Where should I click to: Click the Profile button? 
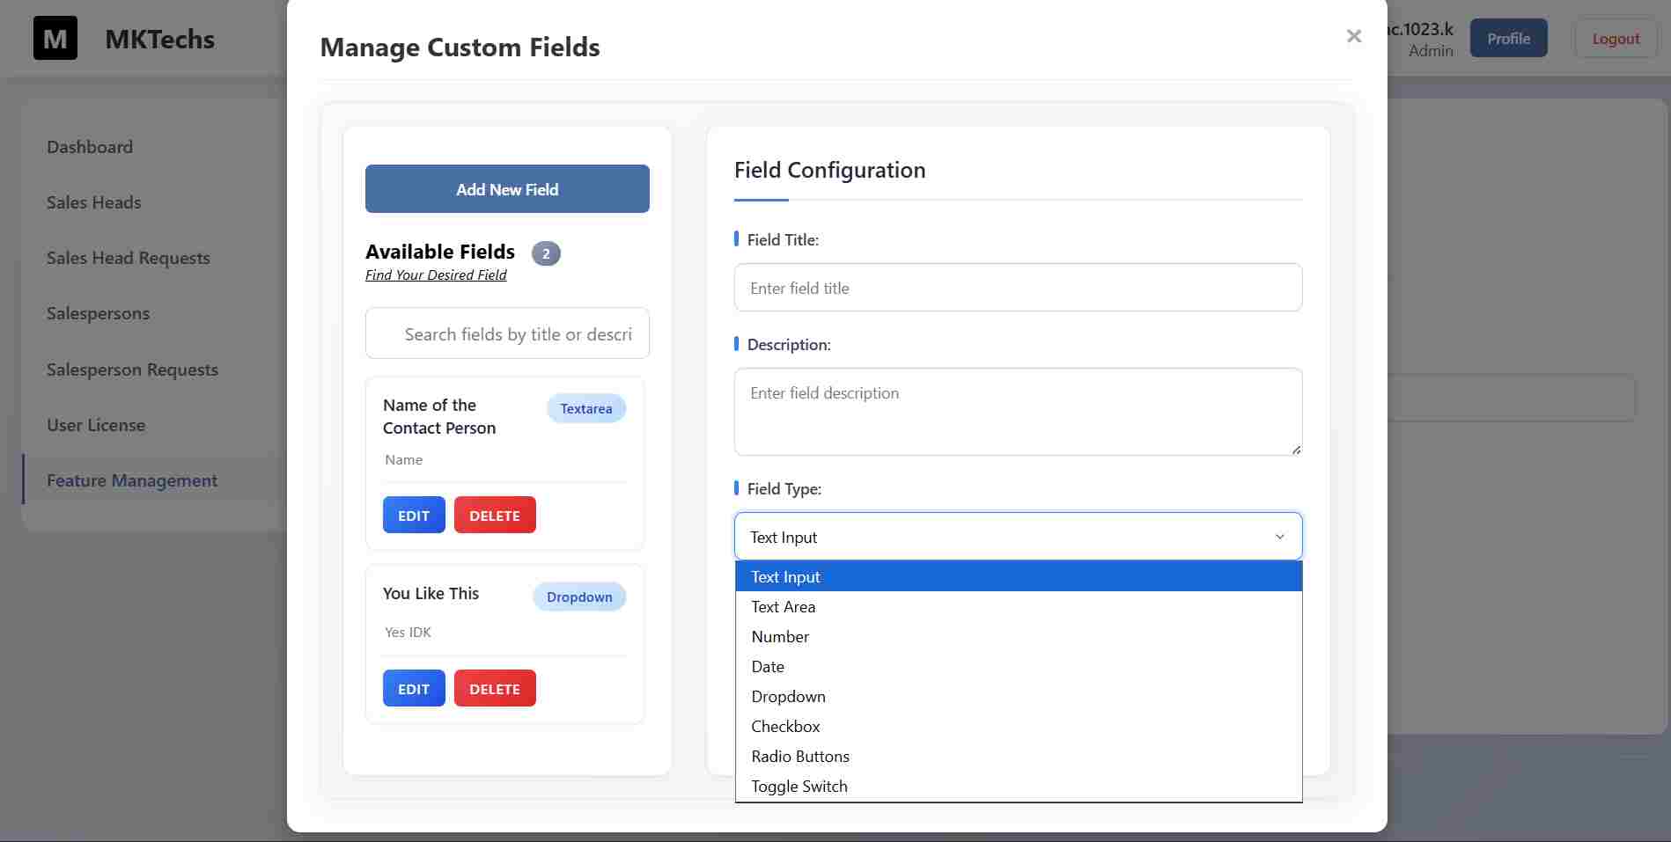[1509, 38]
